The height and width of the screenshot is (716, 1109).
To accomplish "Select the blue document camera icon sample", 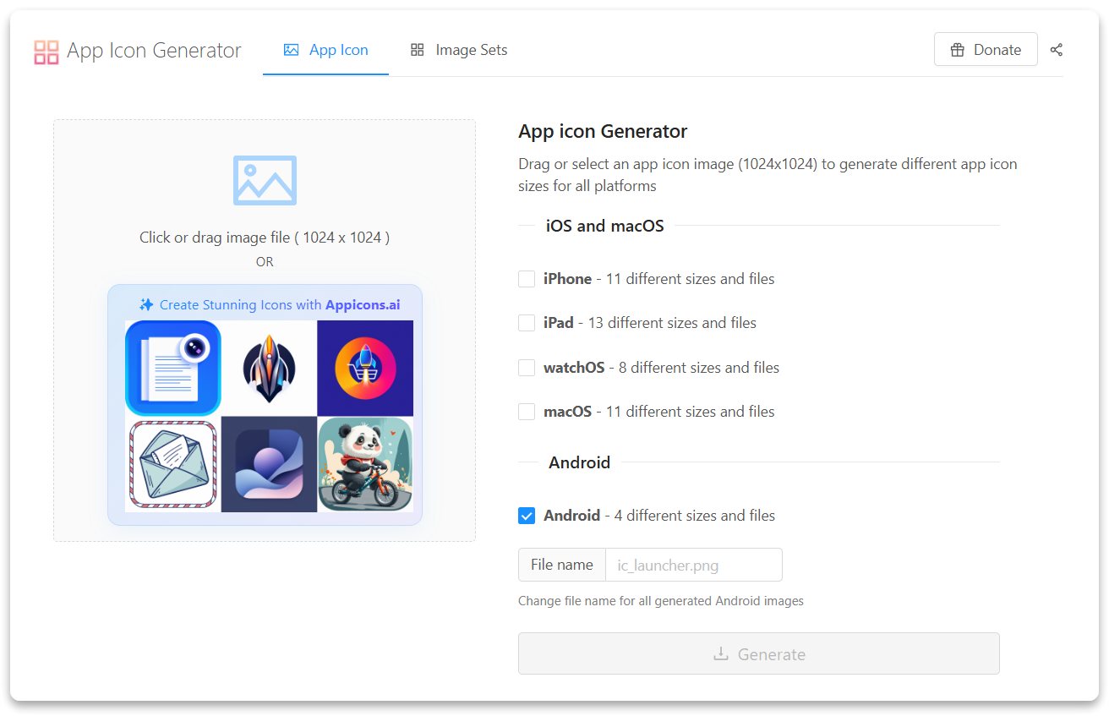I will tap(173, 368).
